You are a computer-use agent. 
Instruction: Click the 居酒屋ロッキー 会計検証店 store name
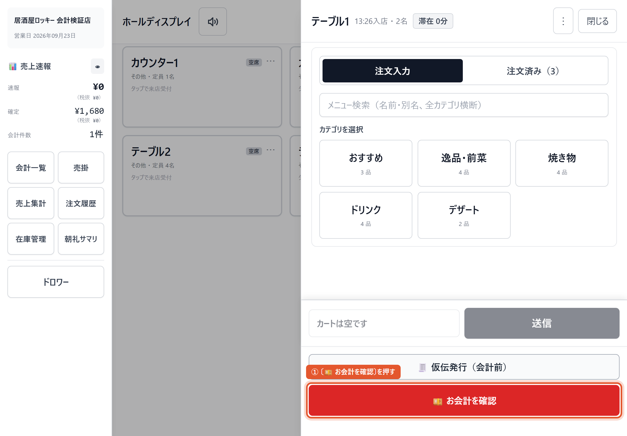[52, 20]
